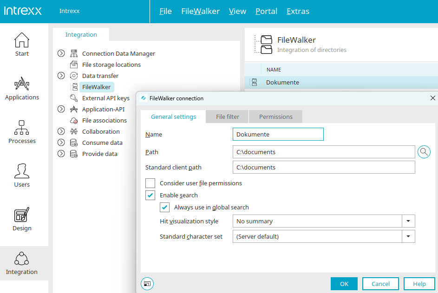Click the External API keys key icon
Image resolution: width=438 pixels, height=293 pixels.
(x=74, y=98)
